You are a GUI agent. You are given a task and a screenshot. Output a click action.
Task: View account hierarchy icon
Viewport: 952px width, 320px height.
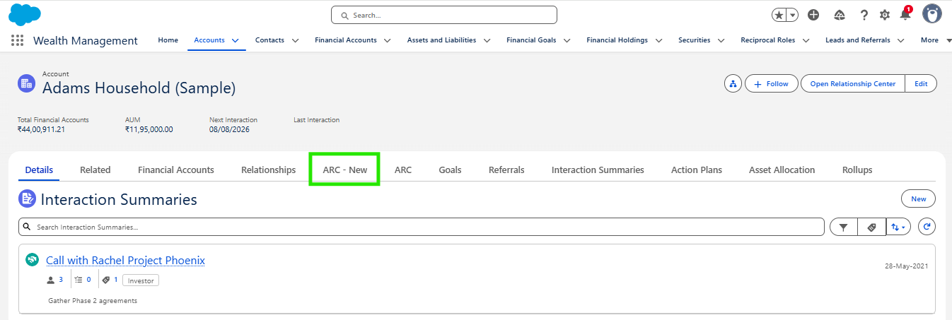733,84
